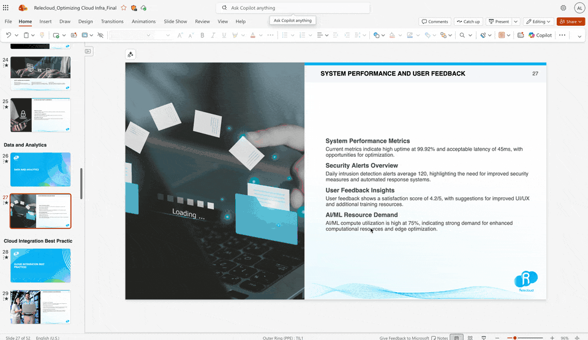The height and width of the screenshot is (340, 588).
Task: Collapse the thumbnail pane icon
Action: pos(88,51)
